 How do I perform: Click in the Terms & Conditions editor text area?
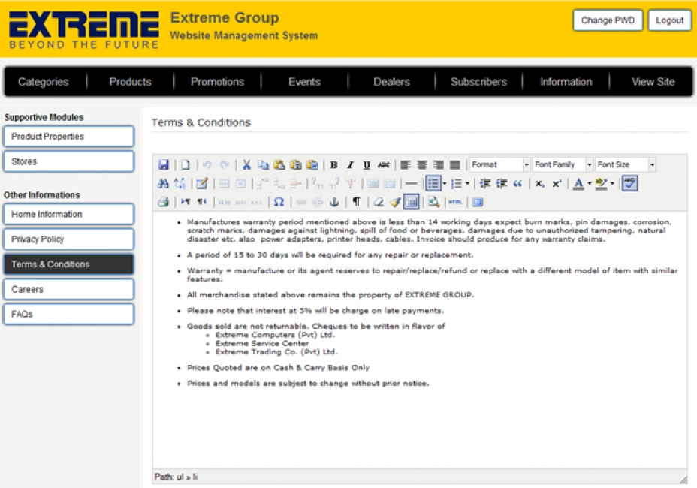[420, 340]
